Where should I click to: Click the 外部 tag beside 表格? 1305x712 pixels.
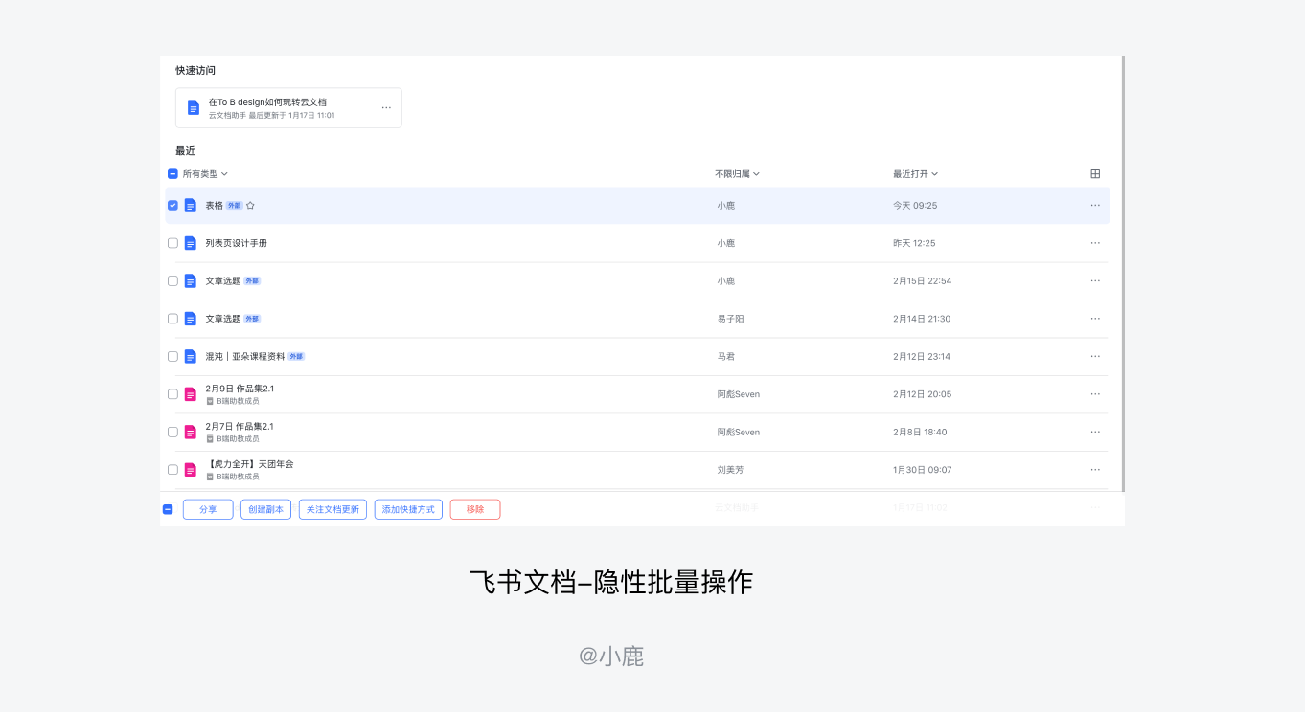pos(234,206)
